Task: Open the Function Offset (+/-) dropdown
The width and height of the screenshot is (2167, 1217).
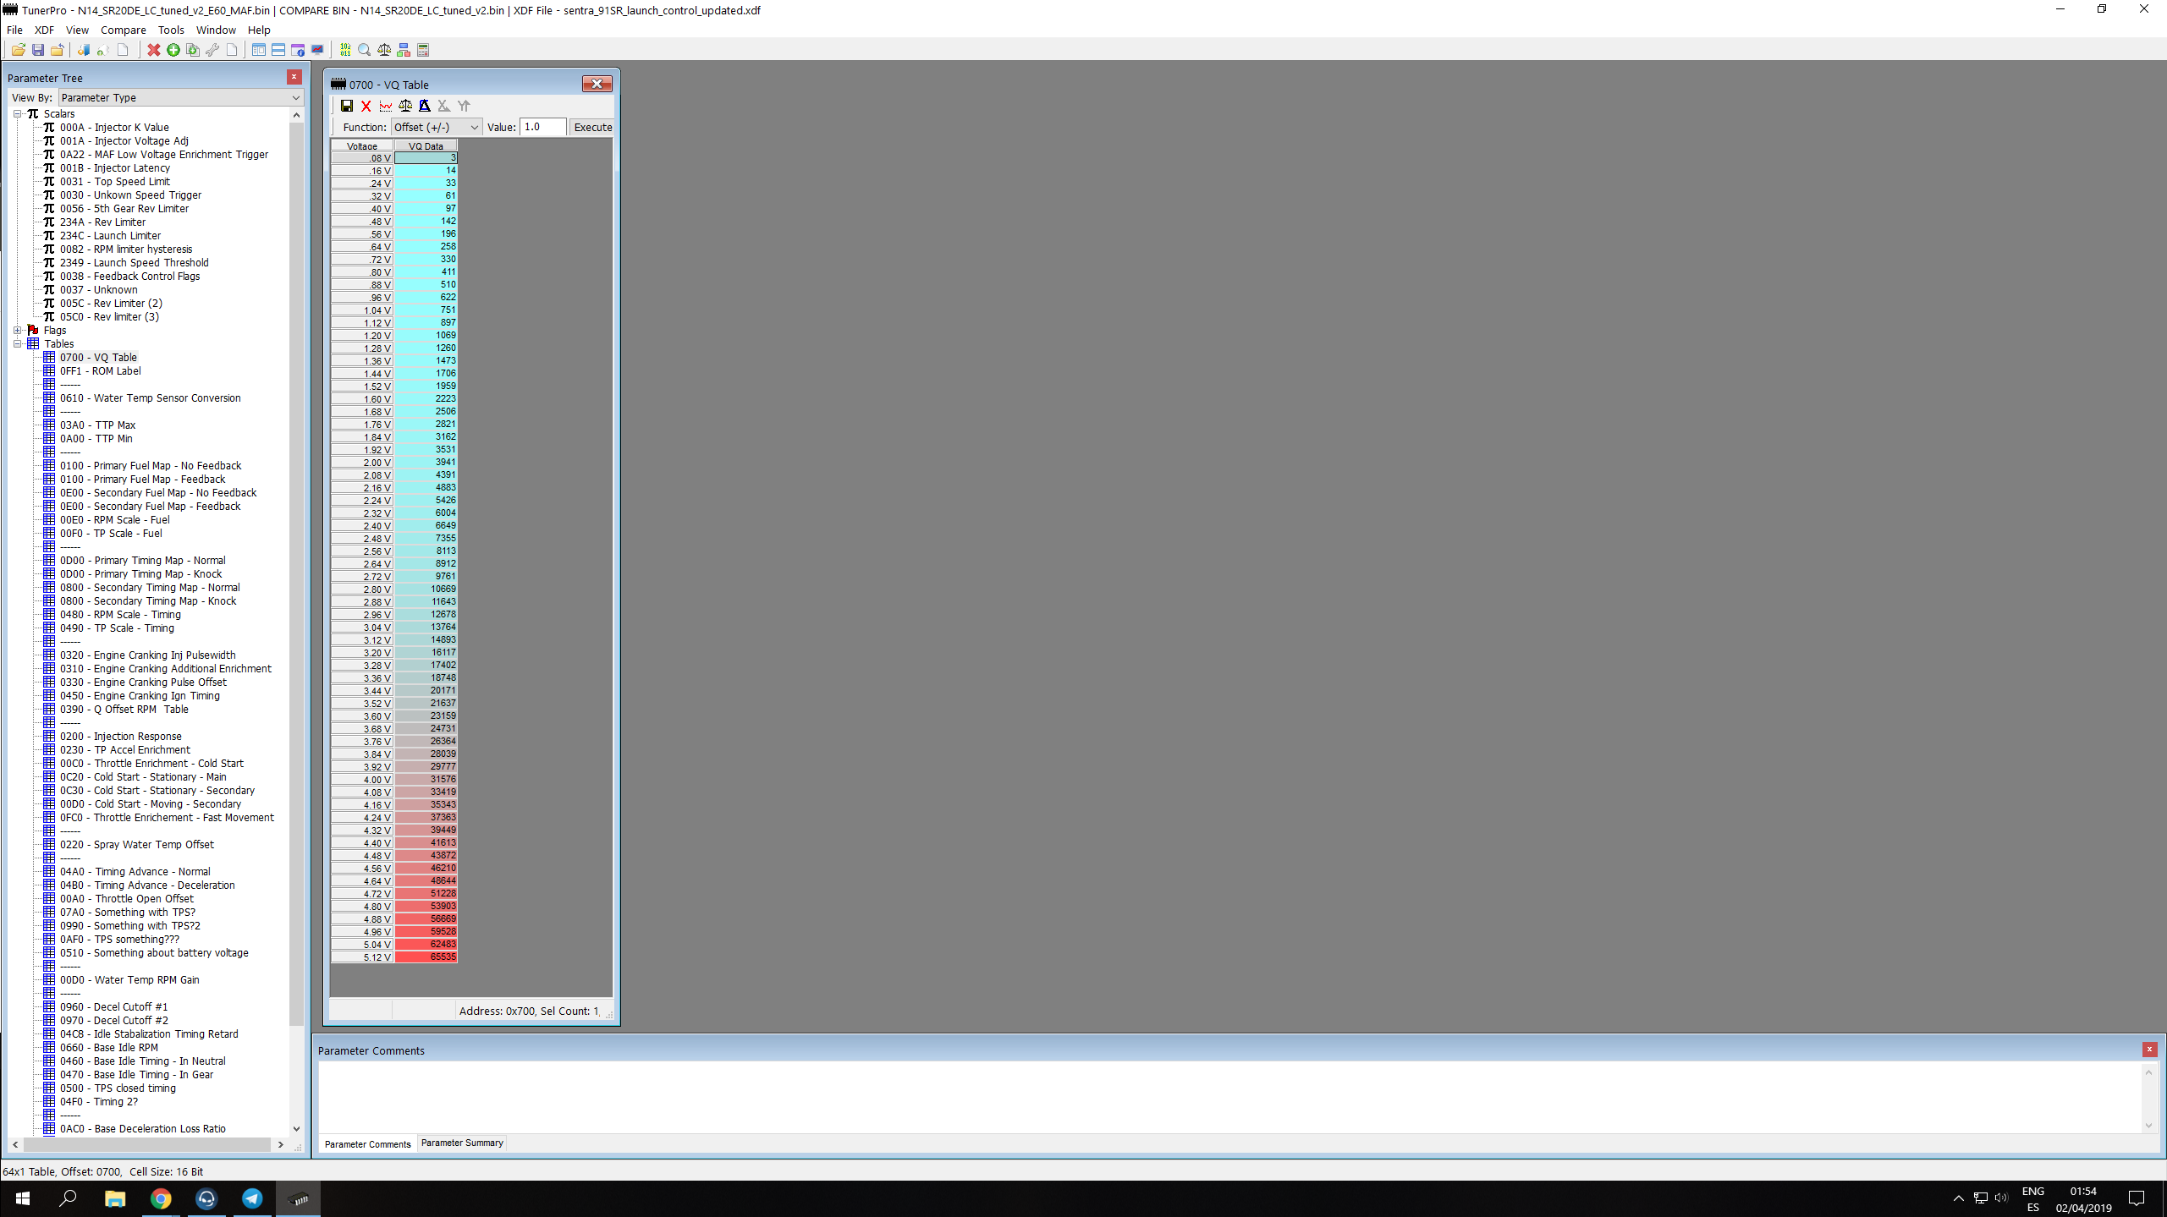Action: point(437,127)
